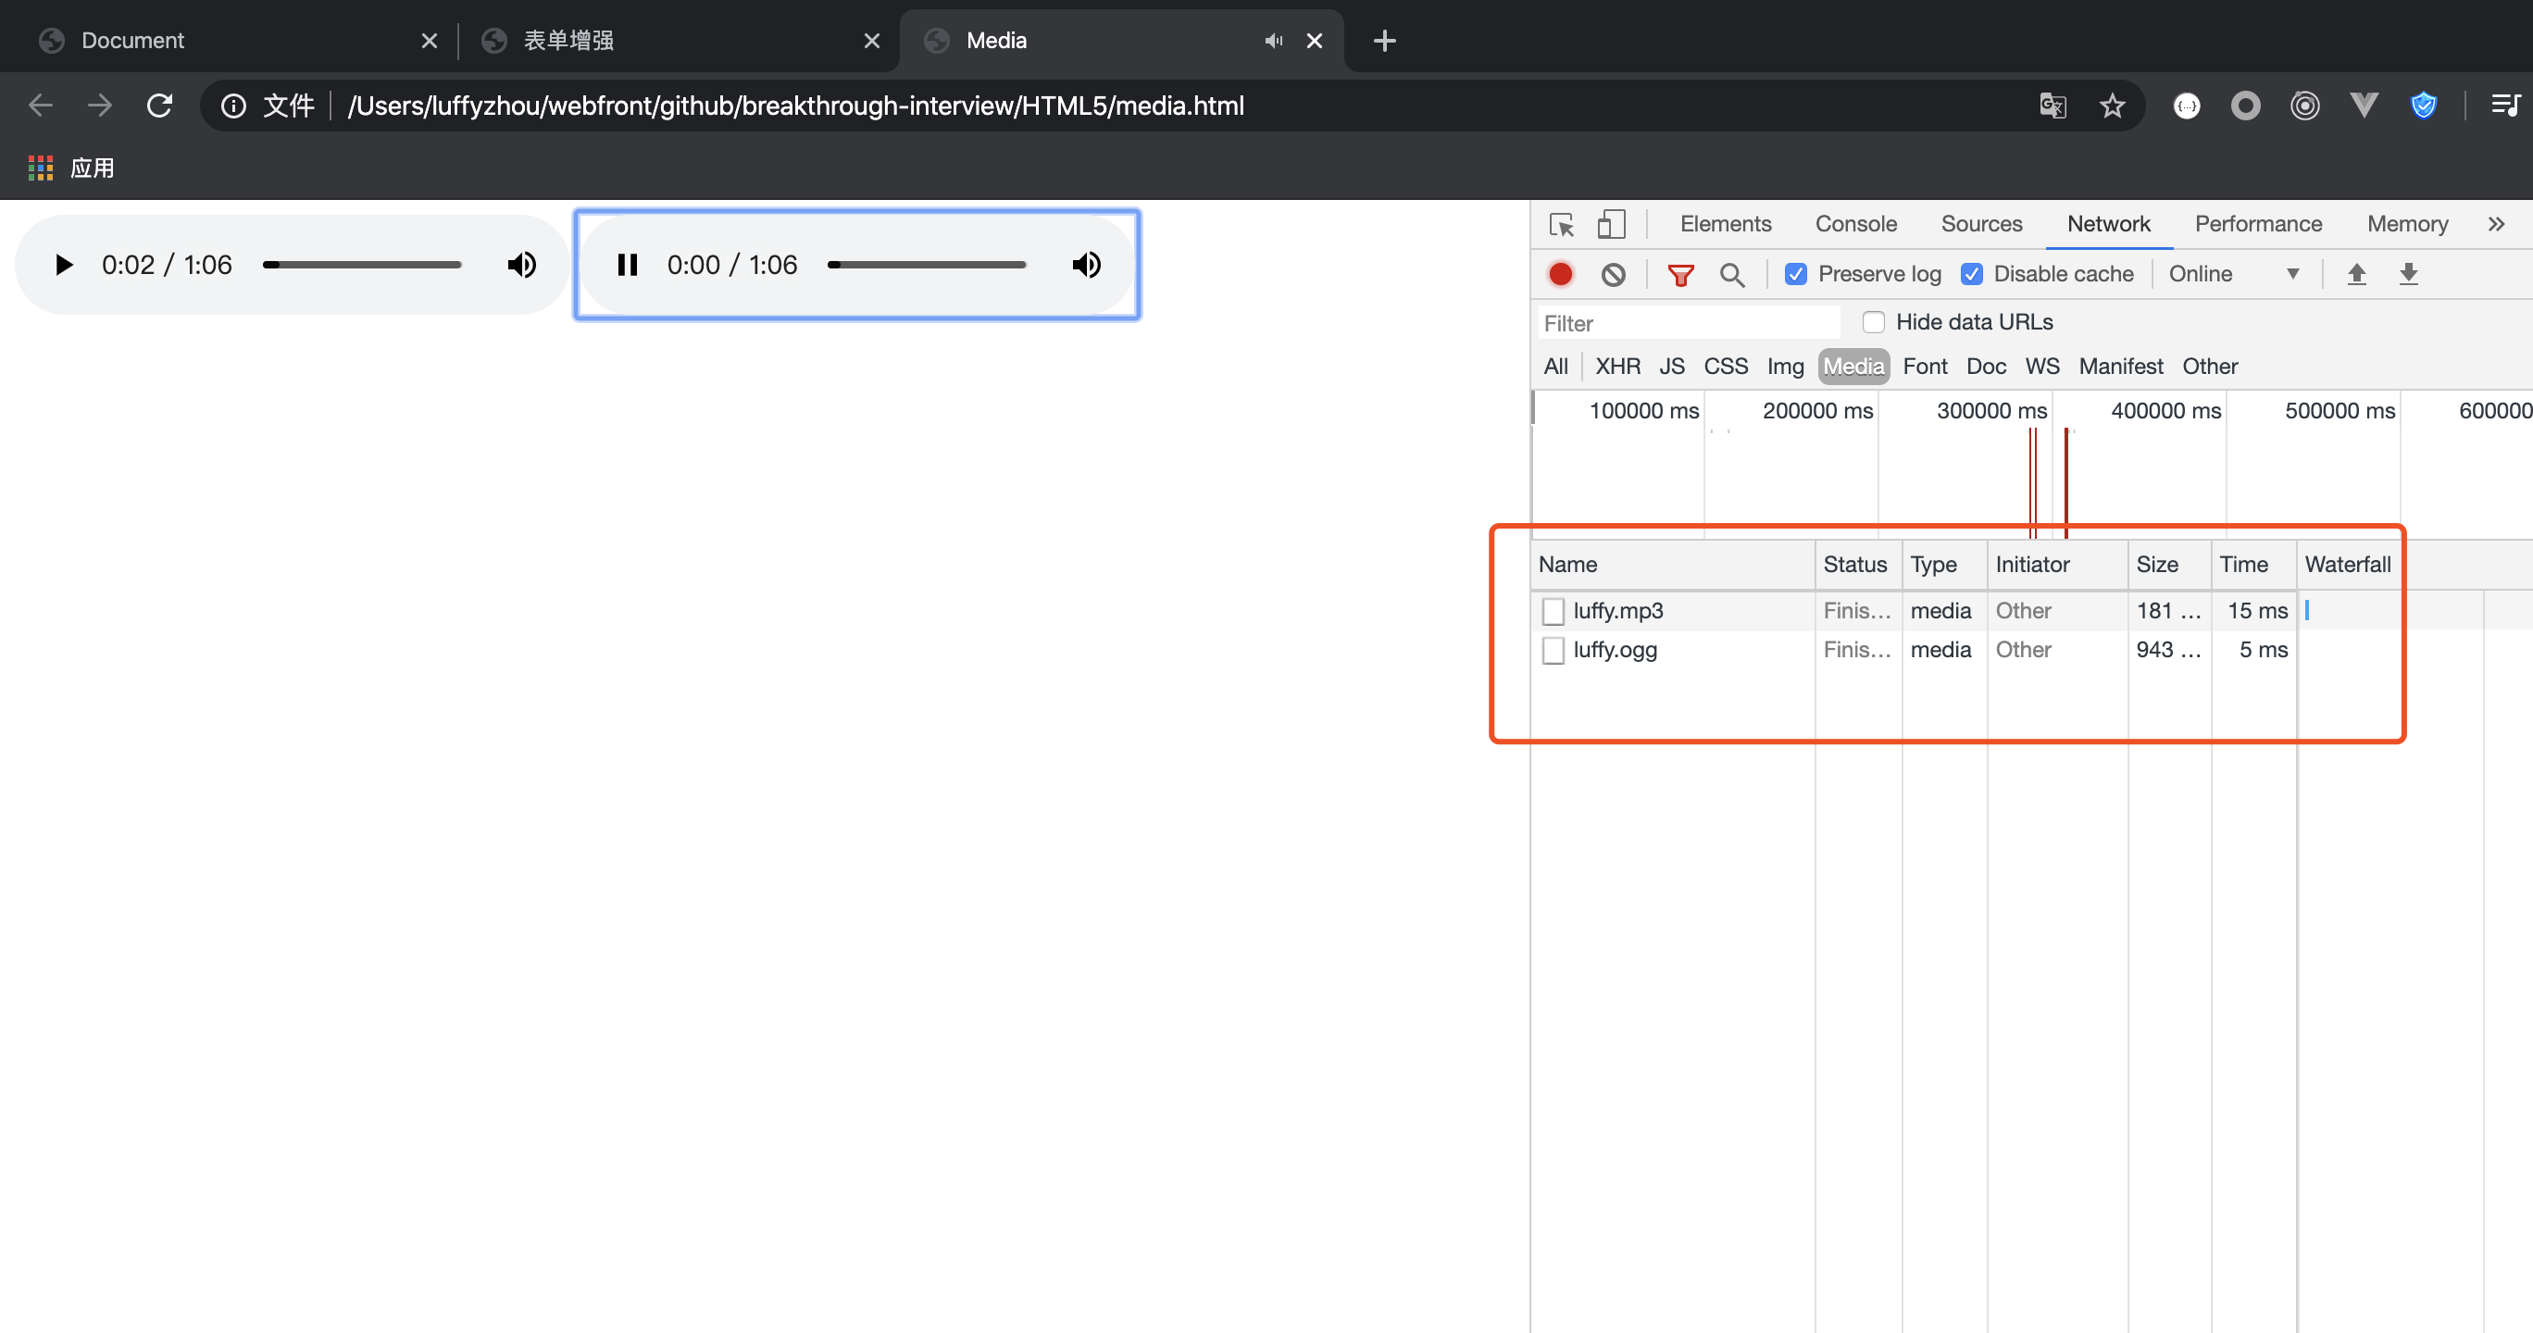2533x1333 pixels.
Task: Click the second audio player's progress slider
Action: click(927, 265)
